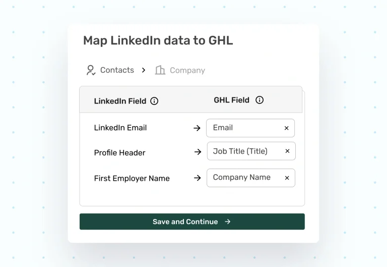Click arrow next to Profile Header
The image size is (387, 267).
coord(197,152)
